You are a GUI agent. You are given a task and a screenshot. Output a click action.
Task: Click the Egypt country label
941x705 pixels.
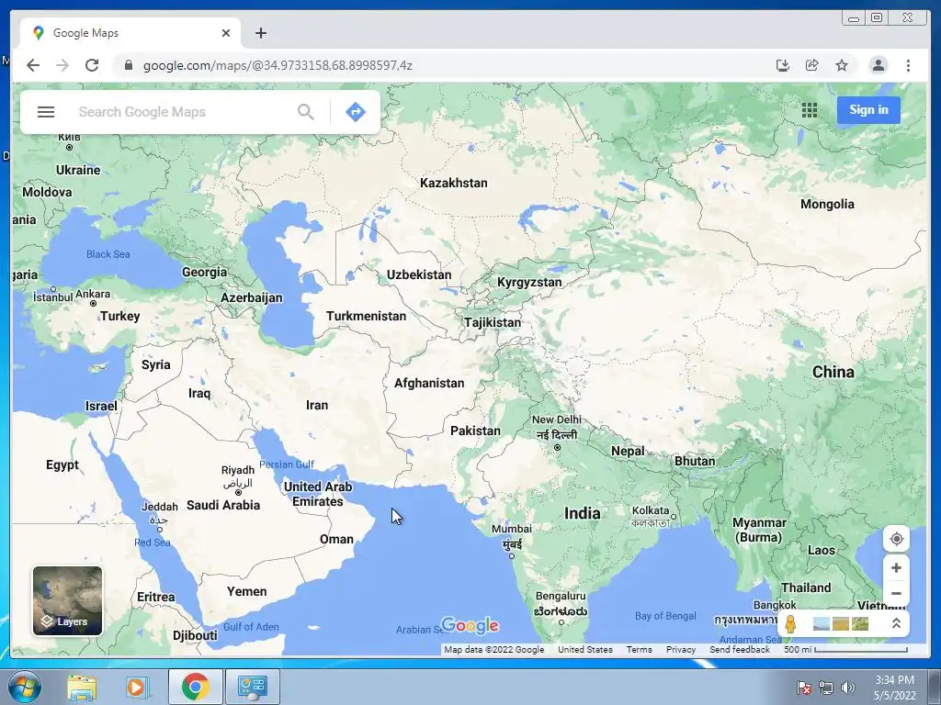point(62,464)
